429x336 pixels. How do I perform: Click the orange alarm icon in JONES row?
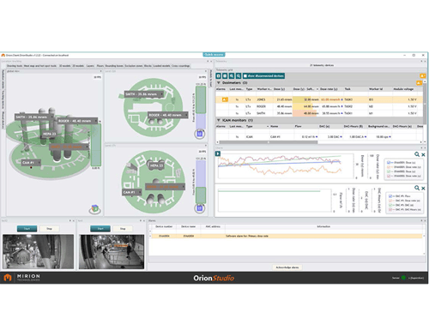pos(225,99)
